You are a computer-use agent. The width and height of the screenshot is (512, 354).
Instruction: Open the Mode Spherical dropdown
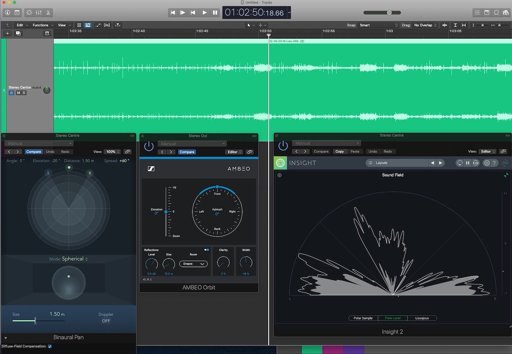coord(75,259)
